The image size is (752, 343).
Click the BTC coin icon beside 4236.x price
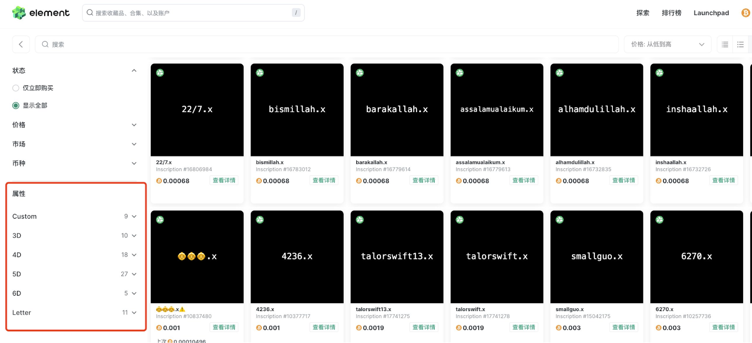(x=259, y=328)
